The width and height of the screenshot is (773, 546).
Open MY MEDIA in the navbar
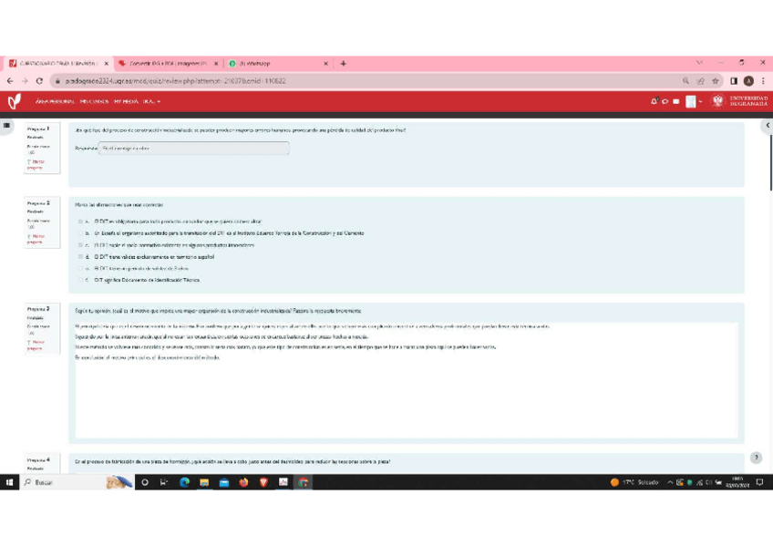(126, 101)
